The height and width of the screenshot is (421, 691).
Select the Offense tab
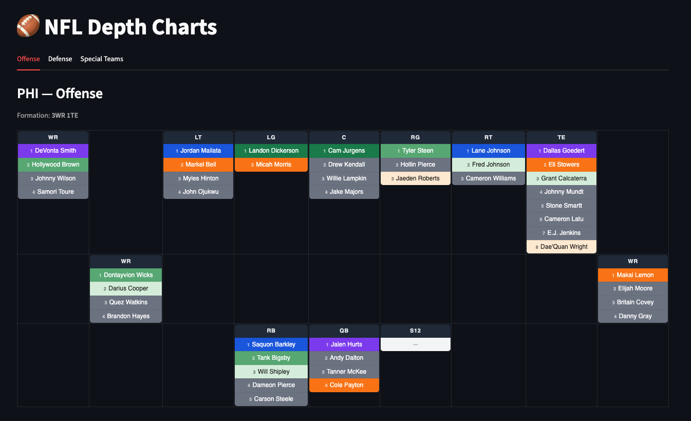(28, 59)
